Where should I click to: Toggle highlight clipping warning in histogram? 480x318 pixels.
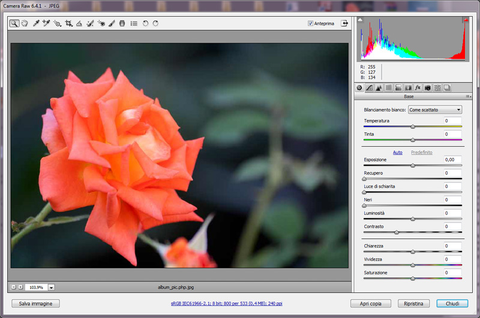pos(466,20)
